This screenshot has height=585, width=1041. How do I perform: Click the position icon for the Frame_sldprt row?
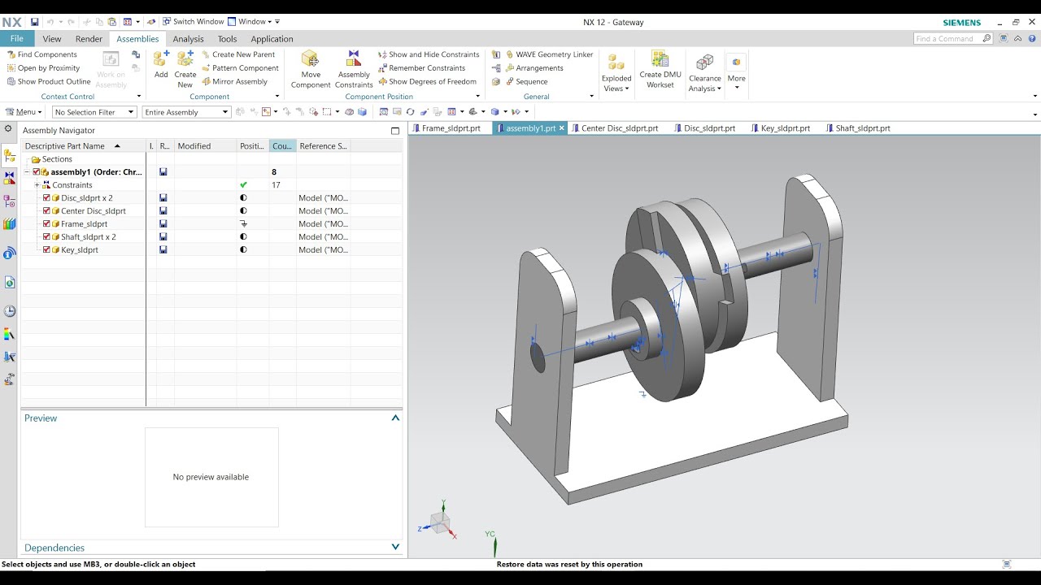(243, 224)
